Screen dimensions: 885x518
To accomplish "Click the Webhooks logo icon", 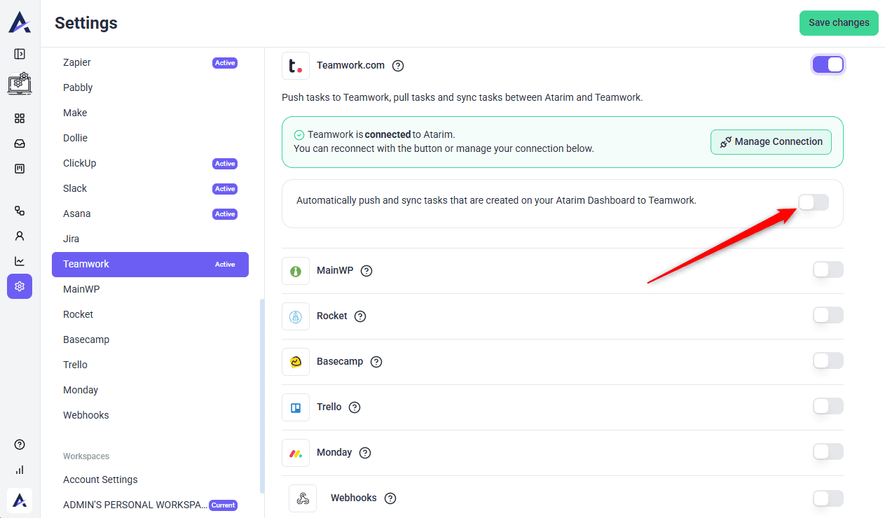I will coord(303,498).
